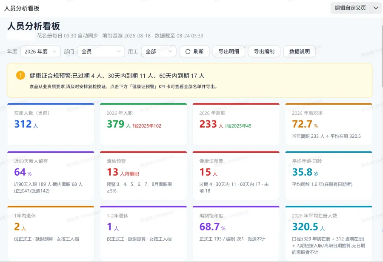The width and height of the screenshot is (383, 262).
Task: Click the 导出编制 export button
Action: pos(264,51)
